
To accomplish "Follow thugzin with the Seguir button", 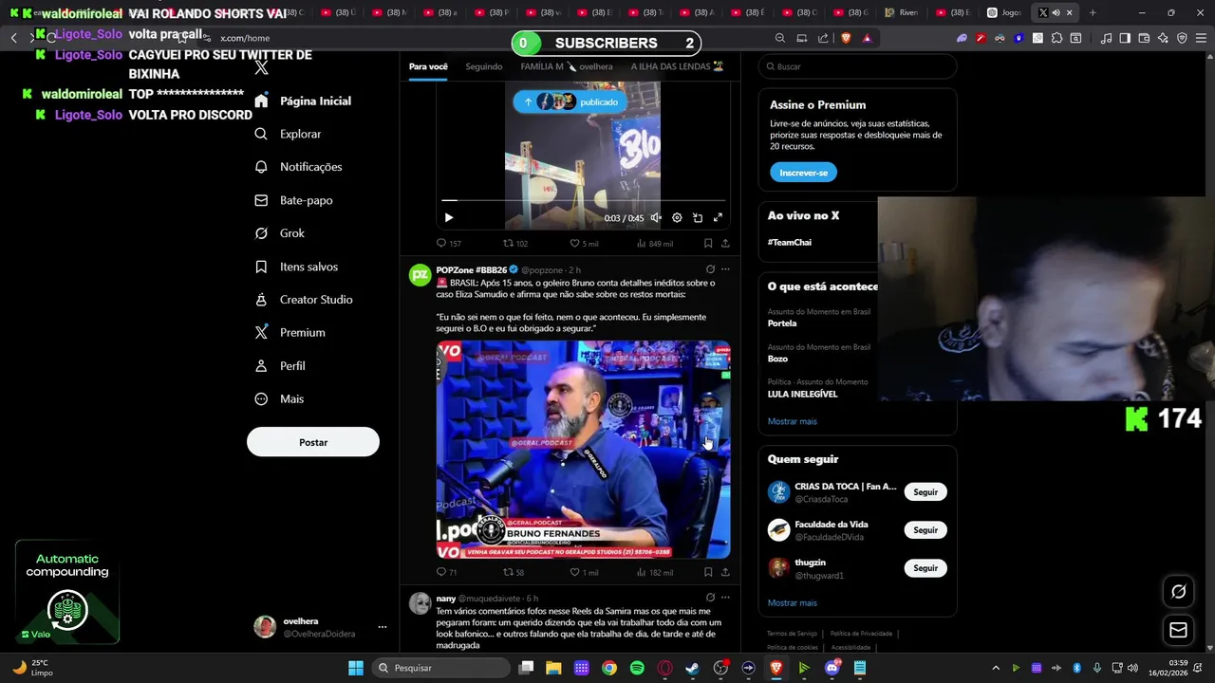I will coord(925,568).
